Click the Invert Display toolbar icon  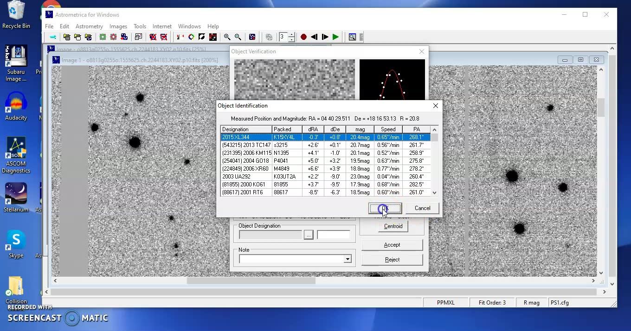click(x=202, y=37)
